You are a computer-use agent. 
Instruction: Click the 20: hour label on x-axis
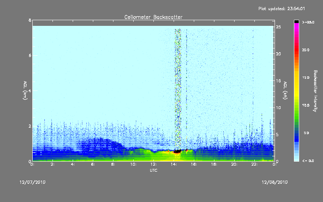(234, 164)
